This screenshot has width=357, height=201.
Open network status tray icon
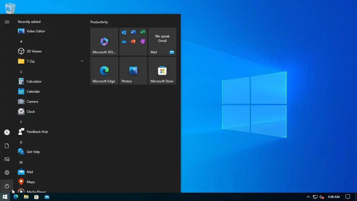coord(315,197)
